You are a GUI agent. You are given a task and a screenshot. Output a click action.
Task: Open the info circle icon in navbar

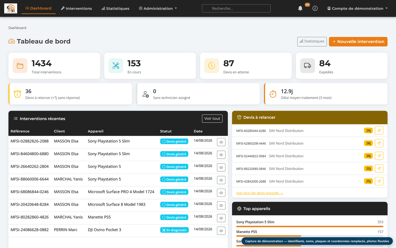[x=315, y=8]
